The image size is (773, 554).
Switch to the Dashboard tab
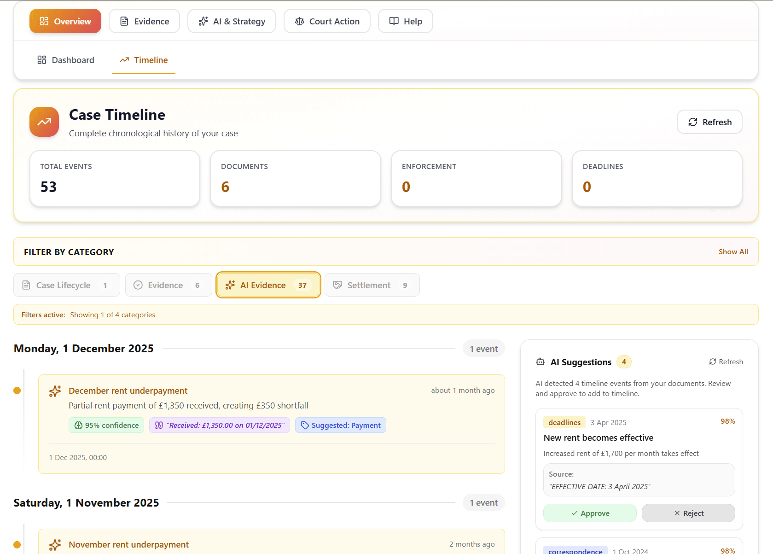[65, 60]
